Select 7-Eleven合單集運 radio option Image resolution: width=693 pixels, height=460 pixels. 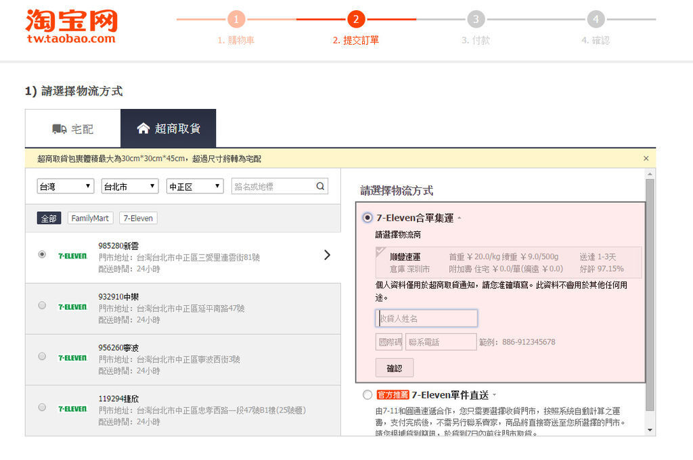367,217
